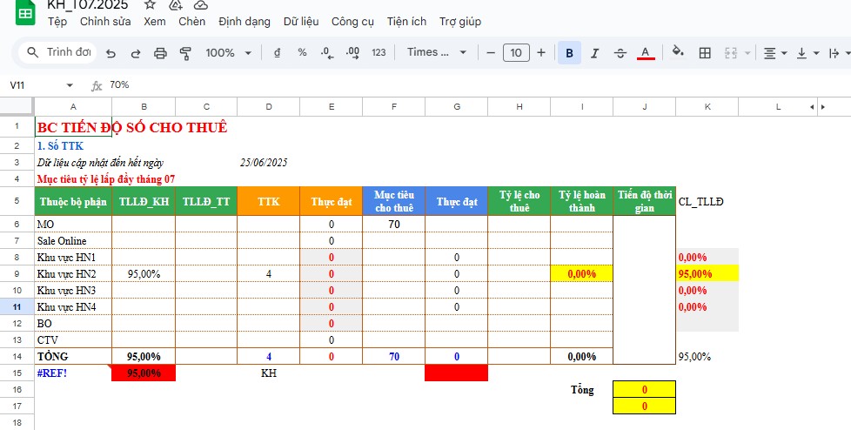Open the name box dropdown arrow

tap(70, 85)
